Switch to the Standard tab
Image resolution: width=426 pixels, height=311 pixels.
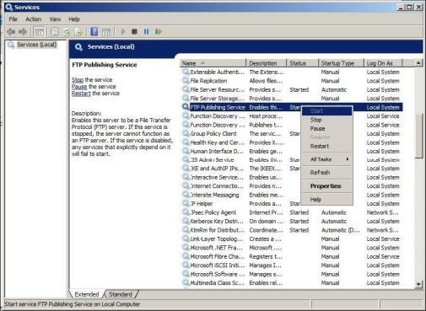click(x=121, y=294)
